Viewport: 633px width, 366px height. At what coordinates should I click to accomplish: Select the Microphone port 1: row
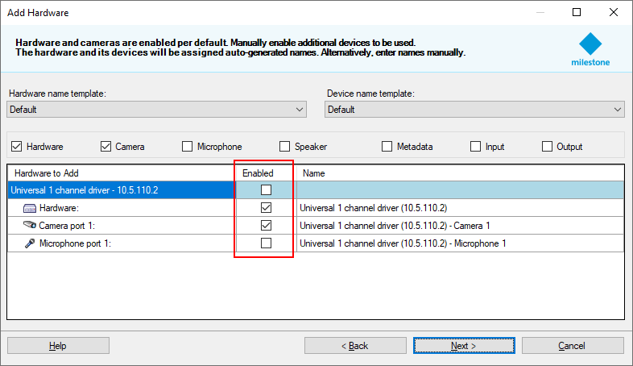coord(121,243)
